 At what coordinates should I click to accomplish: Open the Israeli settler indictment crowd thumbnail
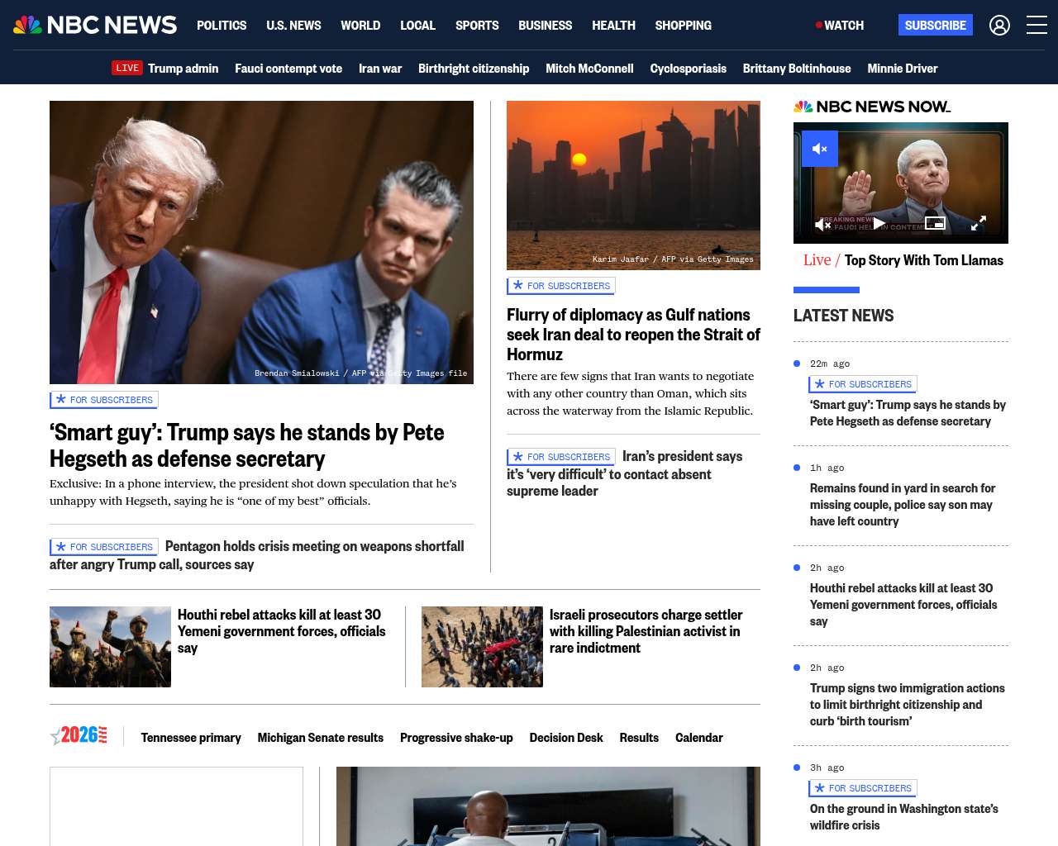coord(482,647)
